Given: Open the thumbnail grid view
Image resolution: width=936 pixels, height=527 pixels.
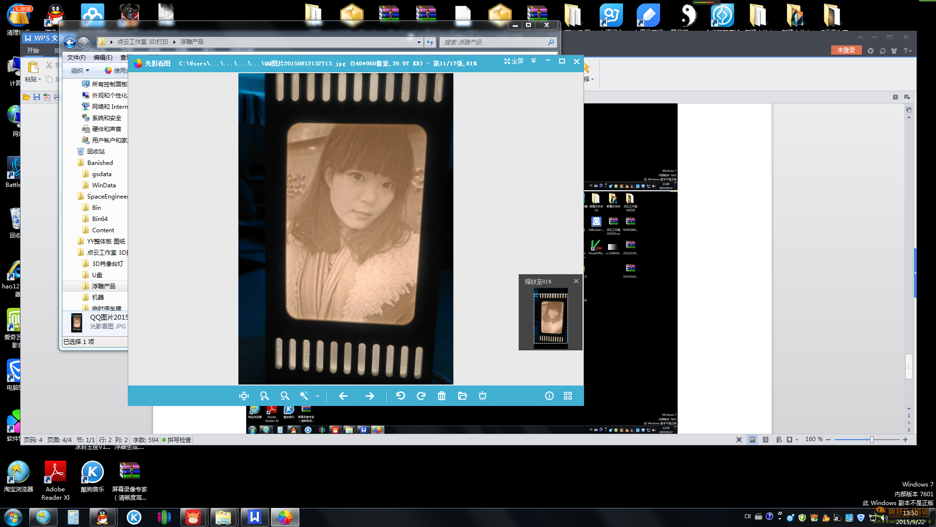Looking at the screenshot, I should pos(568,396).
